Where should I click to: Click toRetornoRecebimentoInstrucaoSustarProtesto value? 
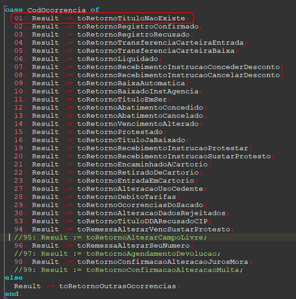point(174,156)
